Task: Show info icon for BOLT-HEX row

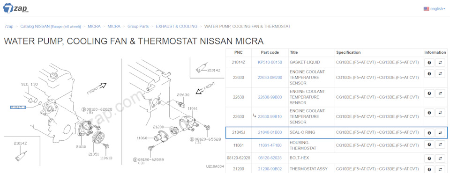Action: (429, 158)
